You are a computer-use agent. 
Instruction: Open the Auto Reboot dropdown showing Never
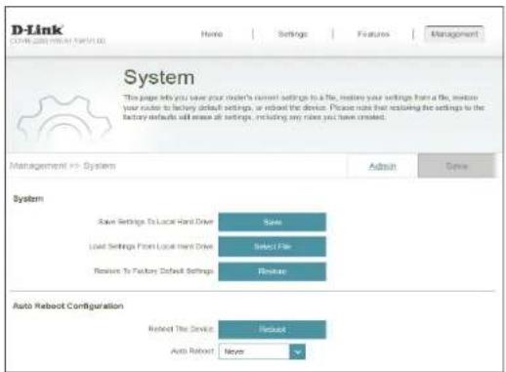(x=262, y=351)
